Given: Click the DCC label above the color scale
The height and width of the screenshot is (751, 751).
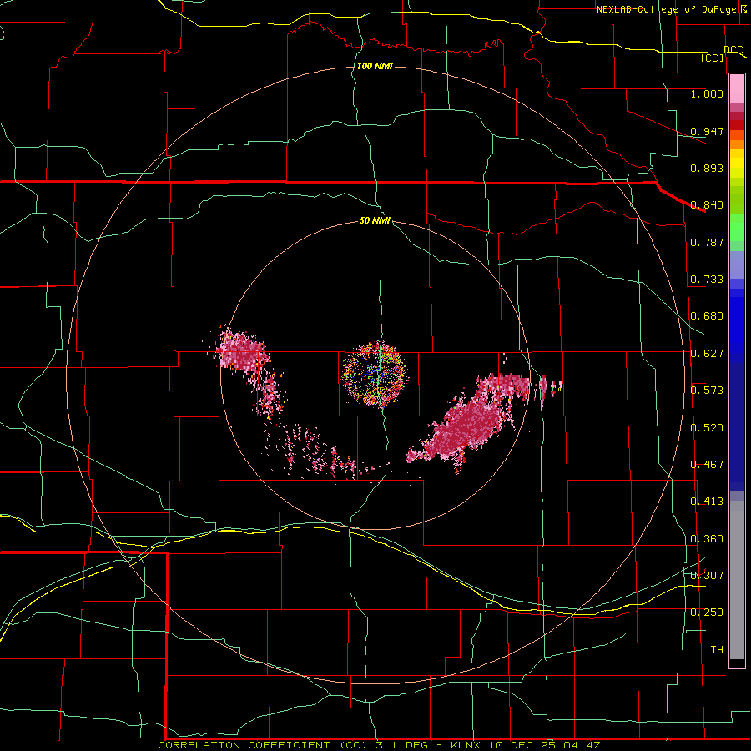Looking at the screenshot, I should [733, 50].
